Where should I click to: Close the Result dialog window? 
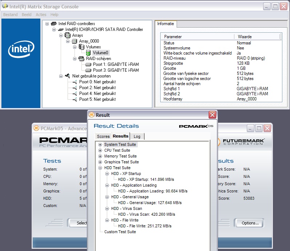pyautogui.click(x=212, y=115)
